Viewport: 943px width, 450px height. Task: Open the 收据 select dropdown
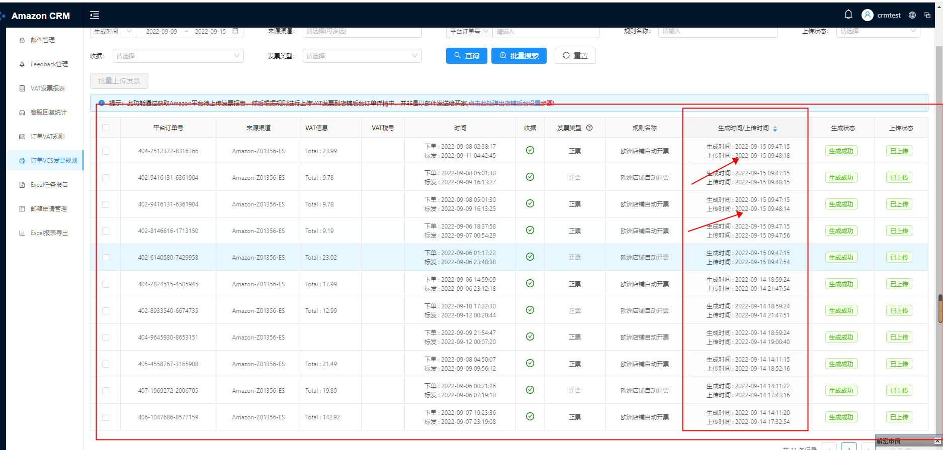[178, 56]
